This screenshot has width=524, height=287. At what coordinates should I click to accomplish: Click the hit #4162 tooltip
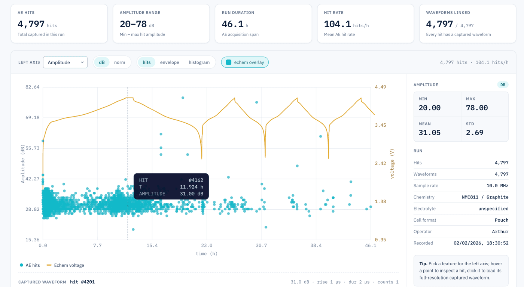pyautogui.click(x=171, y=186)
